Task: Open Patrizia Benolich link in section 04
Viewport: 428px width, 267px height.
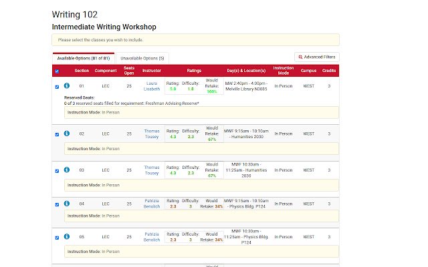Action: pos(152,204)
